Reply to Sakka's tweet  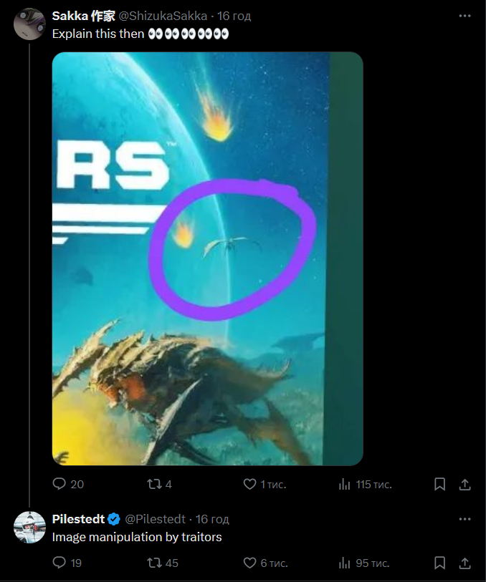(59, 485)
